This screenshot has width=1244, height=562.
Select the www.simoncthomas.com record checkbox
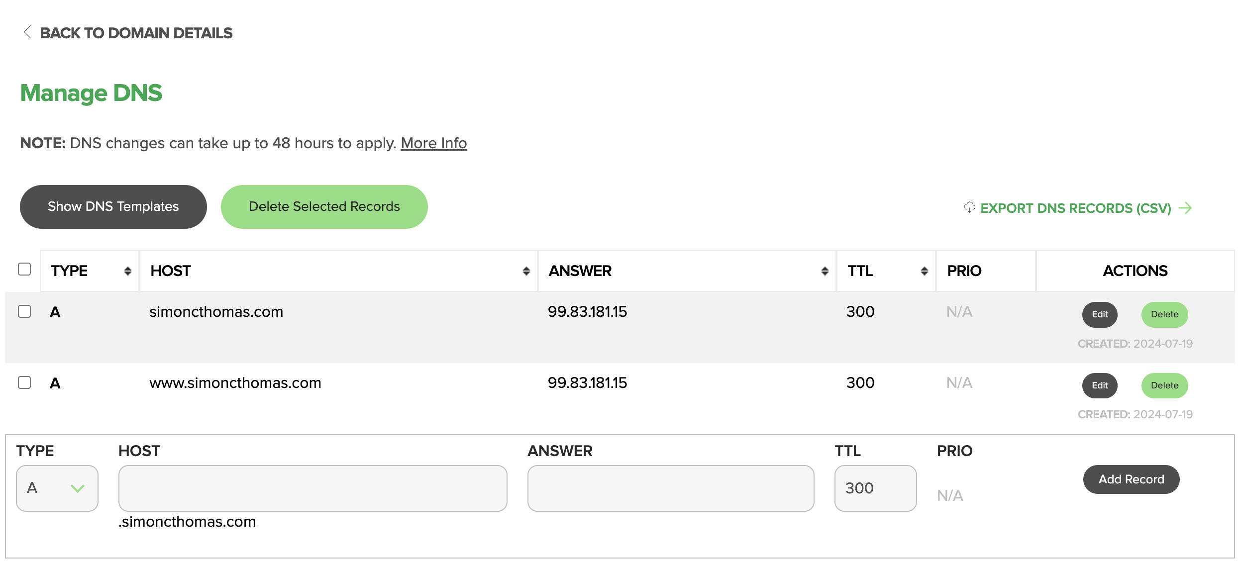pyautogui.click(x=24, y=382)
